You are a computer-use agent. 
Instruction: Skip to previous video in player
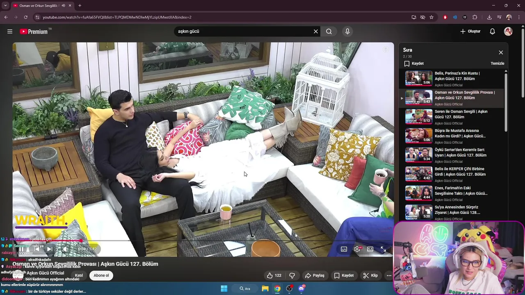[x=36, y=249]
